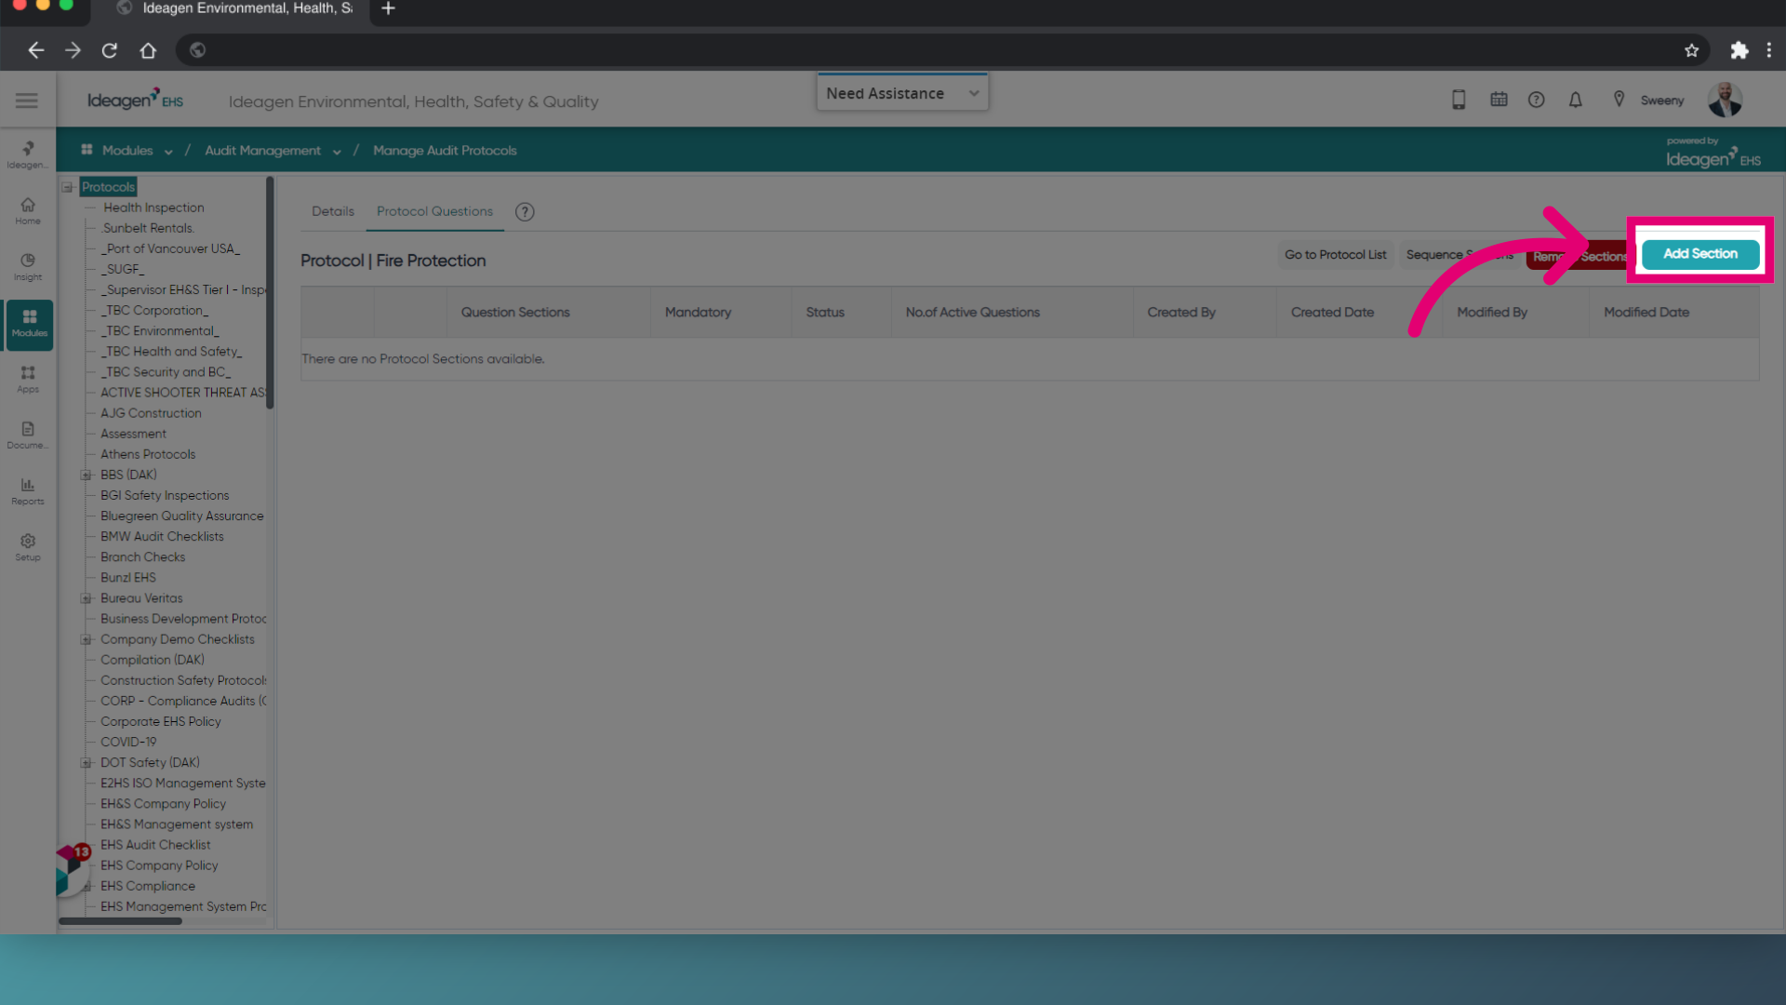Open the Insight sidebar icon
This screenshot has height=1005, width=1786.
pyautogui.click(x=28, y=266)
